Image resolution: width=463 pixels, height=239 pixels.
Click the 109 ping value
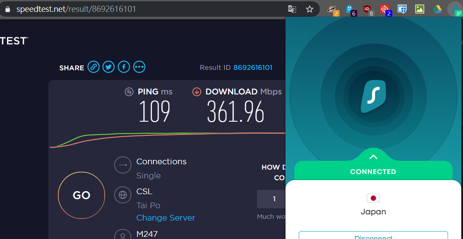[155, 112]
